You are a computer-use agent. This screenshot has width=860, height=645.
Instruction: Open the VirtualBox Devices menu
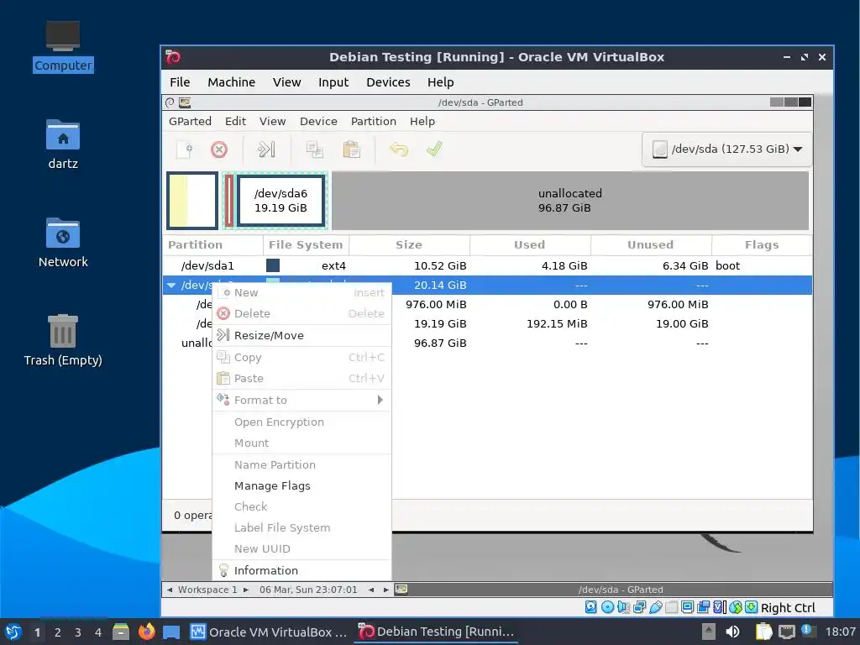[x=388, y=82]
